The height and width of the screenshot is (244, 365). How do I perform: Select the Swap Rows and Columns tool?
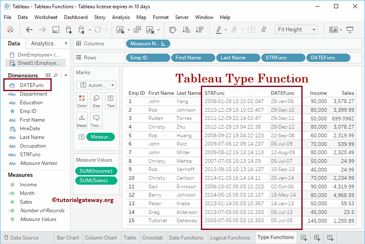[172, 29]
